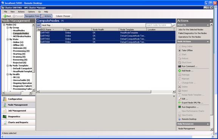Click the Run Diagnostics icon
This screenshot has width=218, height=139.
(x=179, y=107)
